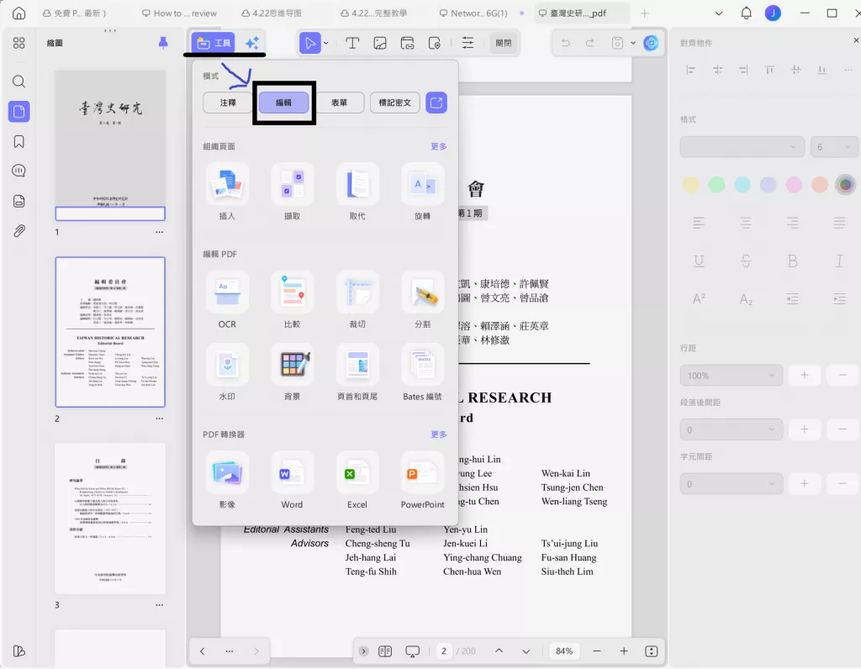Switch to the Edit mode (編輯)
The image size is (861, 669).
pos(283,103)
